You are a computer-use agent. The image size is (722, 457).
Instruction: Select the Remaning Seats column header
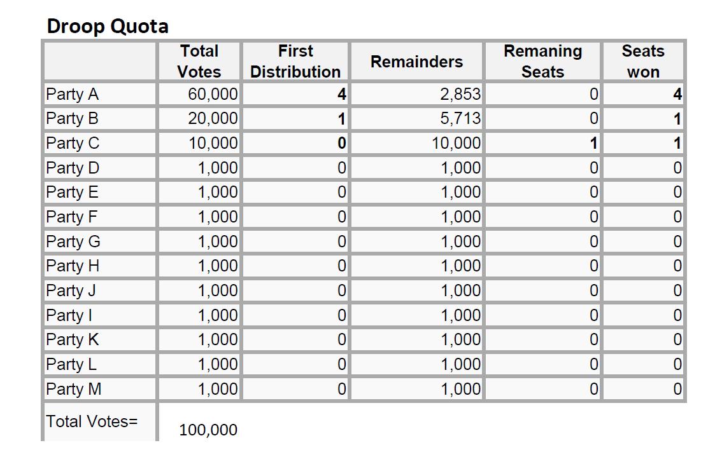click(x=542, y=61)
